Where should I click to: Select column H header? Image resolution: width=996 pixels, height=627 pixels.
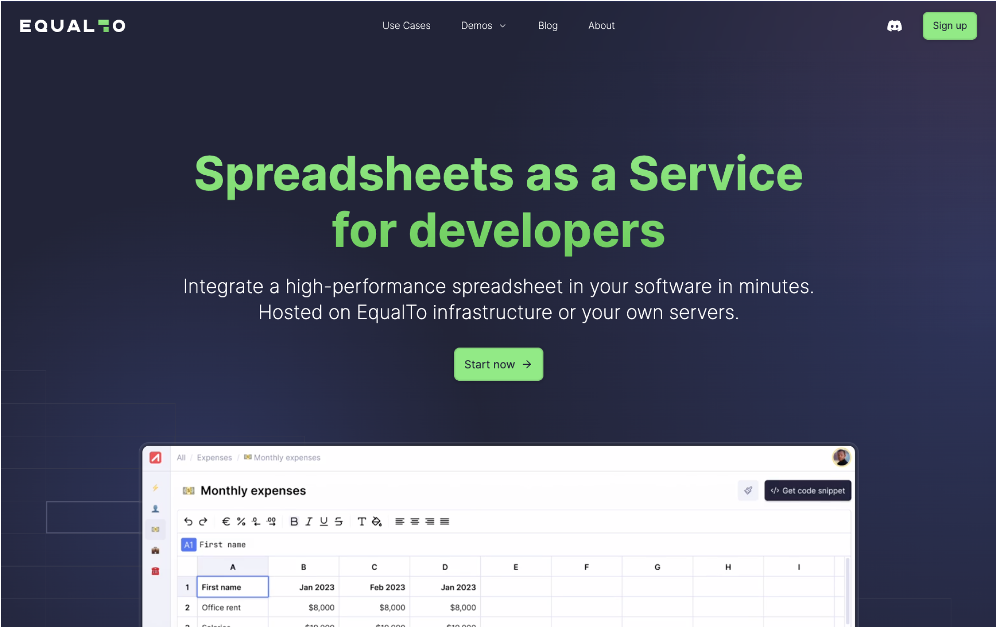click(728, 567)
